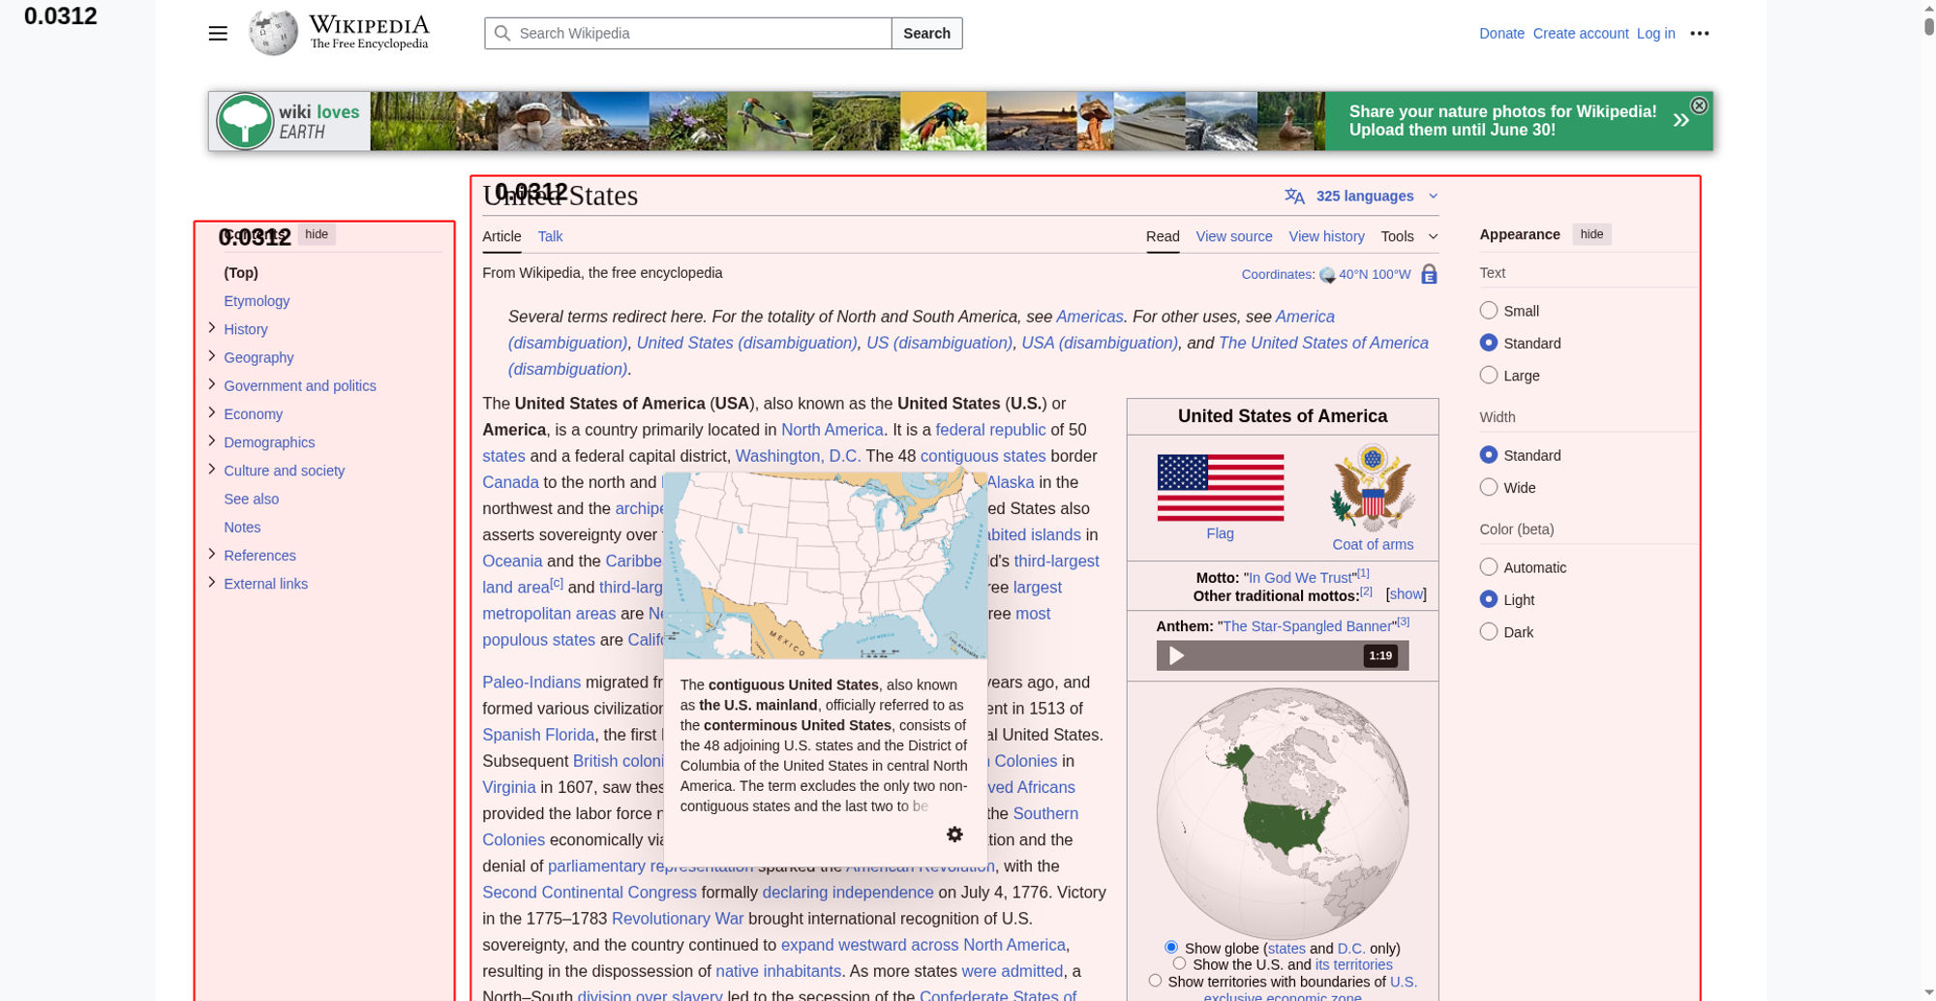
Task: Click into the Search Wikipedia field
Action: (688, 33)
